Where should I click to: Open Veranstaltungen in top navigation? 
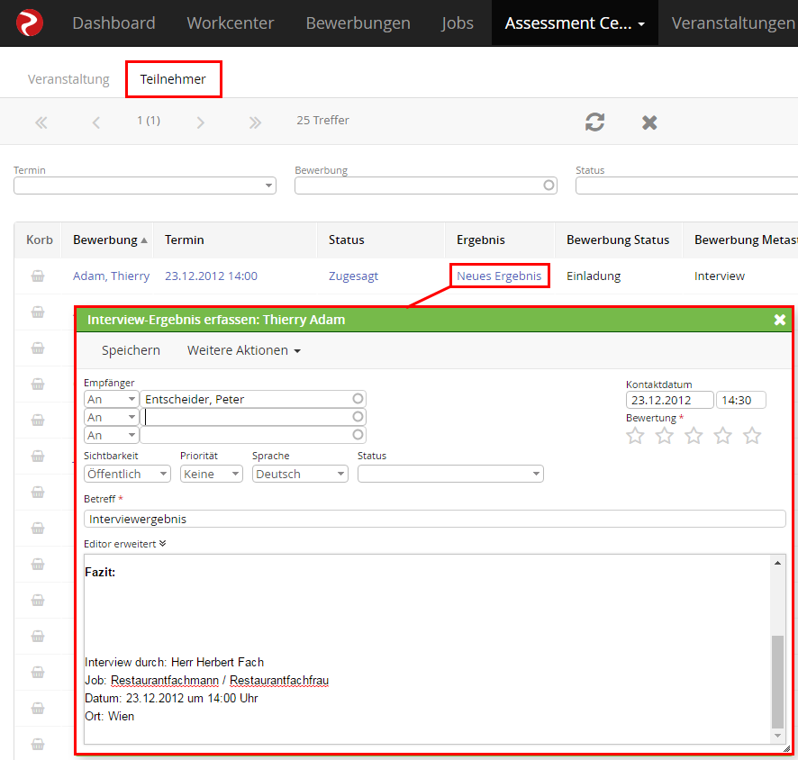(x=733, y=23)
